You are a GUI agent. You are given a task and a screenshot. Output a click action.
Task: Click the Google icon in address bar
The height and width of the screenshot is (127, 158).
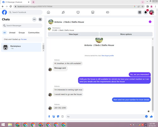coord(135,7)
